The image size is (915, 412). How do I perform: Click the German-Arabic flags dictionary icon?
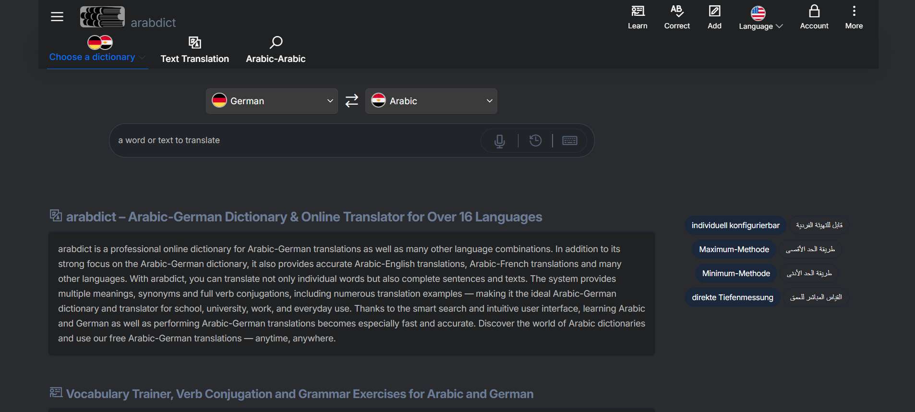point(100,43)
